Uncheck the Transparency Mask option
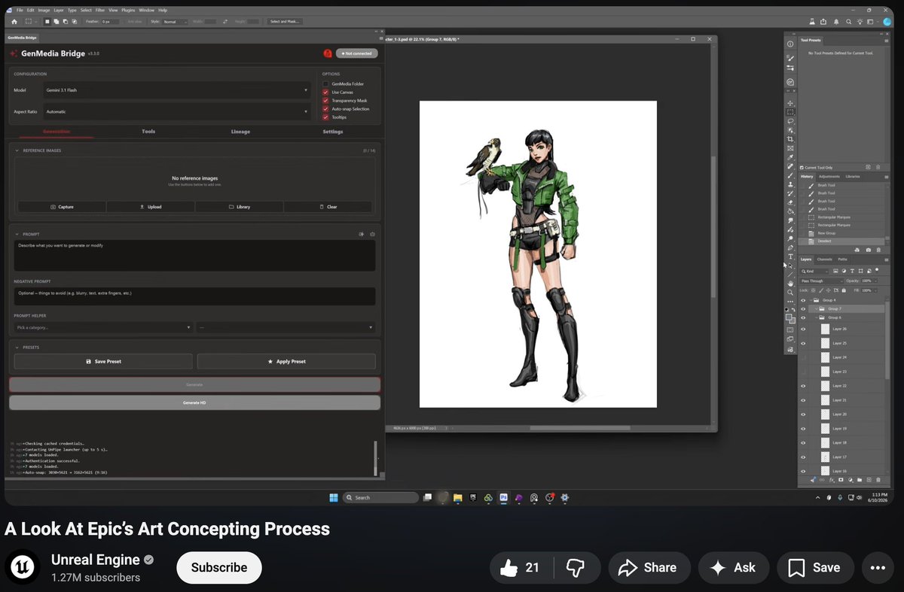904x592 pixels. coord(325,100)
